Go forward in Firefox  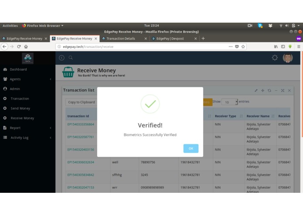point(12,47)
